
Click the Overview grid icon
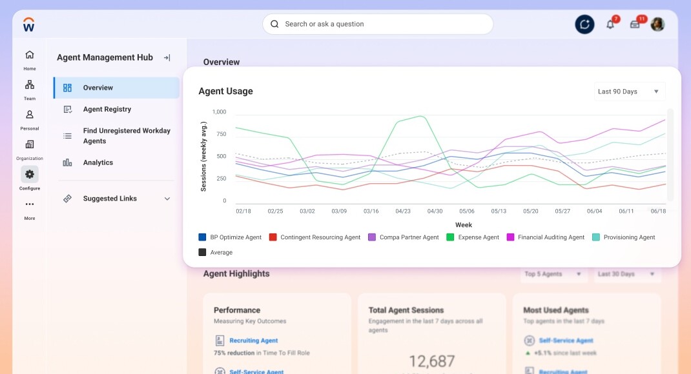pyautogui.click(x=67, y=88)
